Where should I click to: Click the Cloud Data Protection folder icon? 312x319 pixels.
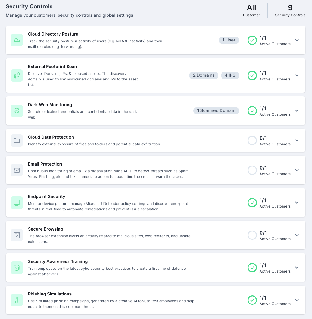click(x=17, y=140)
